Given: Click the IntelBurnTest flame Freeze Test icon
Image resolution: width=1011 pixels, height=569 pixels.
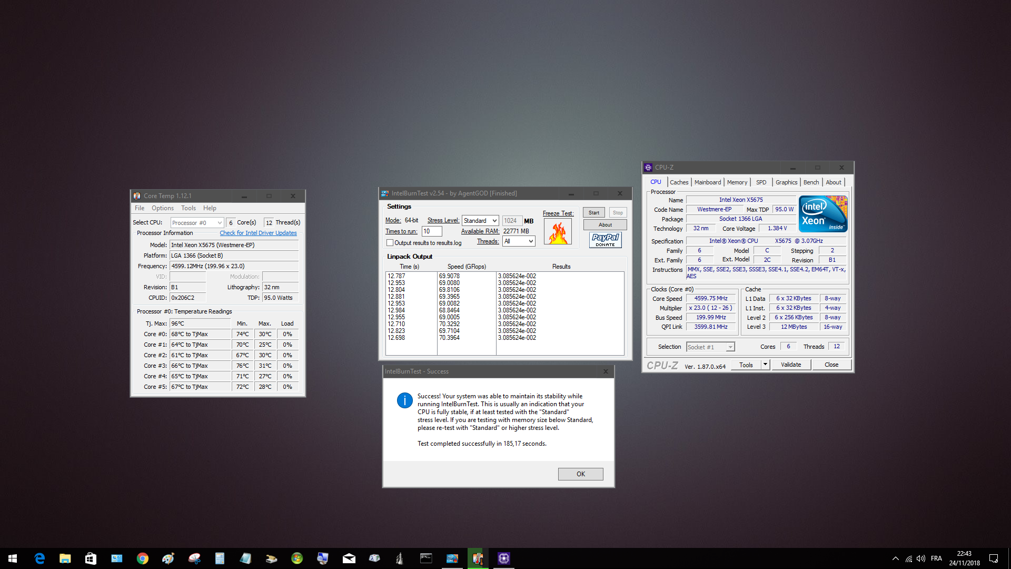Looking at the screenshot, I should [558, 232].
